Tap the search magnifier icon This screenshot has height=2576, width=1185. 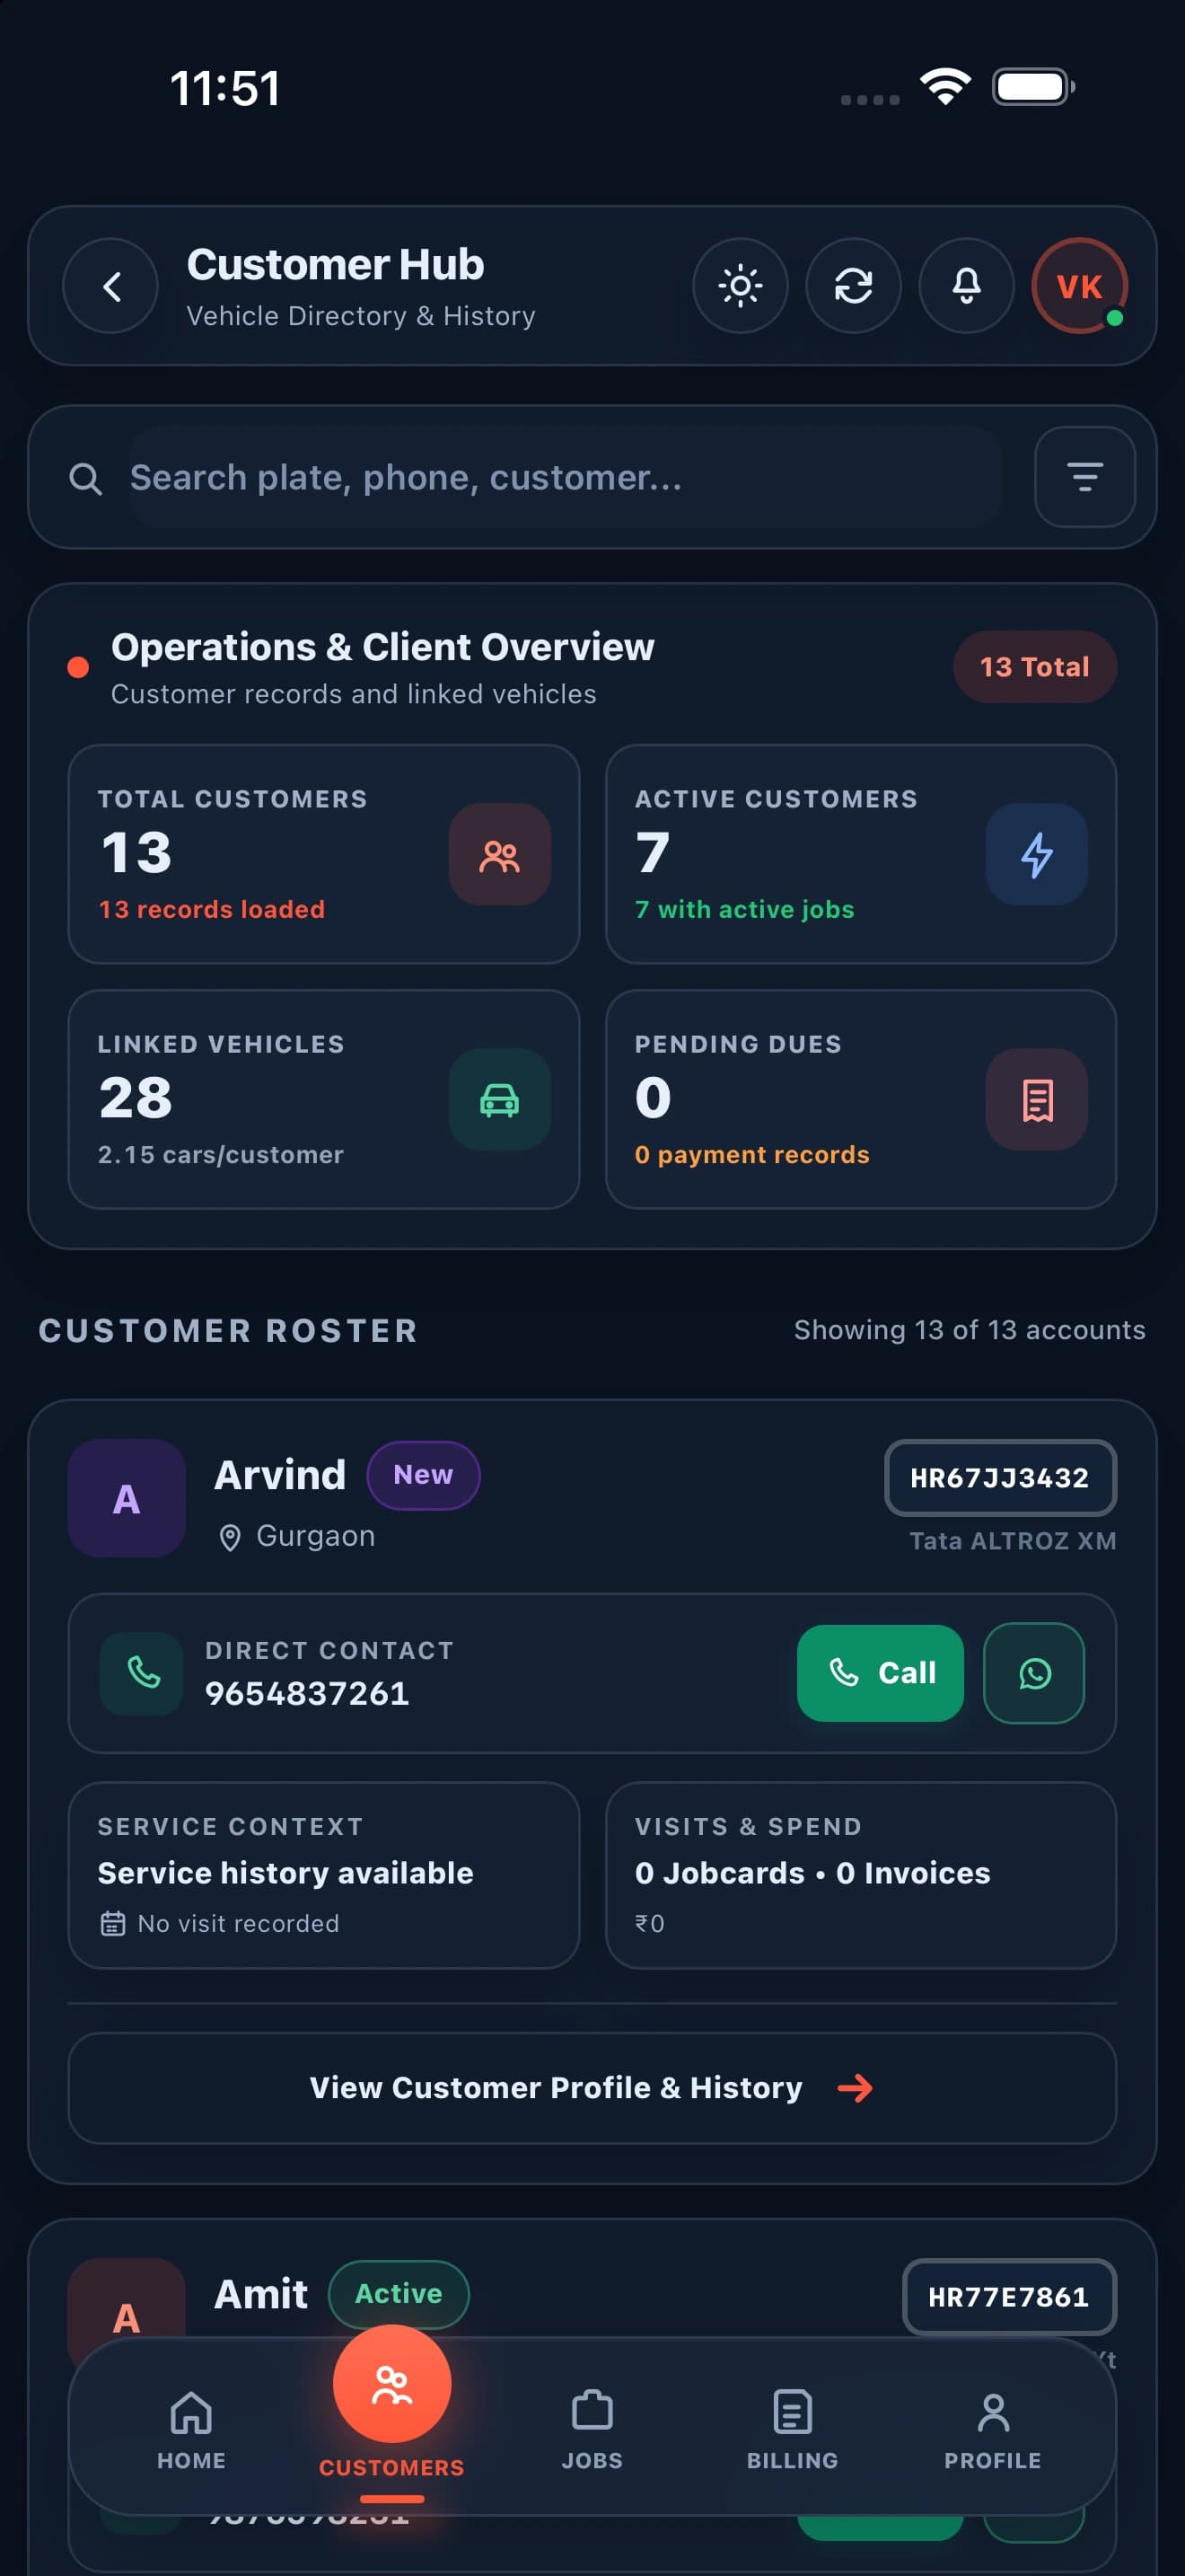(x=85, y=479)
